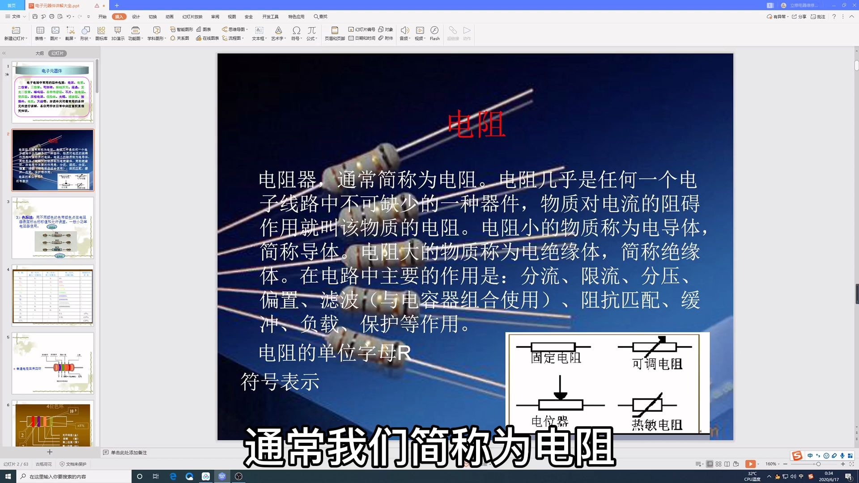Click the 对象 object icon
859x483 pixels.
click(386, 29)
